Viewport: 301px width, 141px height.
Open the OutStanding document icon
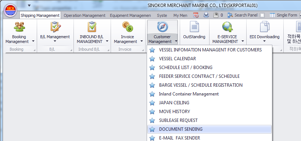pos(194,27)
